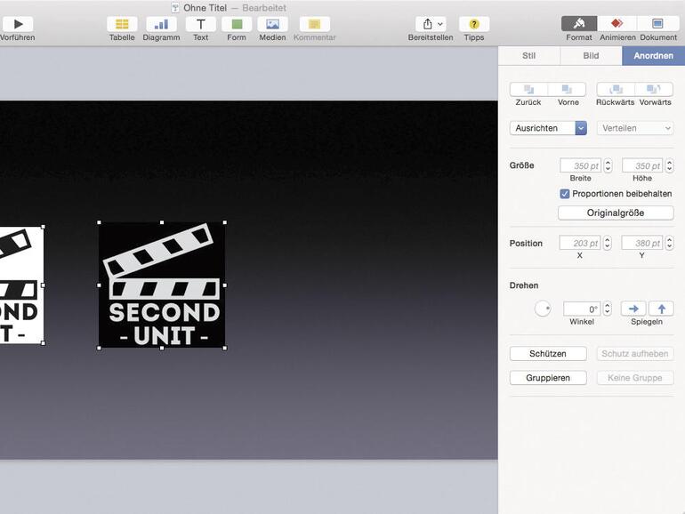Flip image horizontally with Spiegeln arrow
The height and width of the screenshot is (514, 685).
633,309
